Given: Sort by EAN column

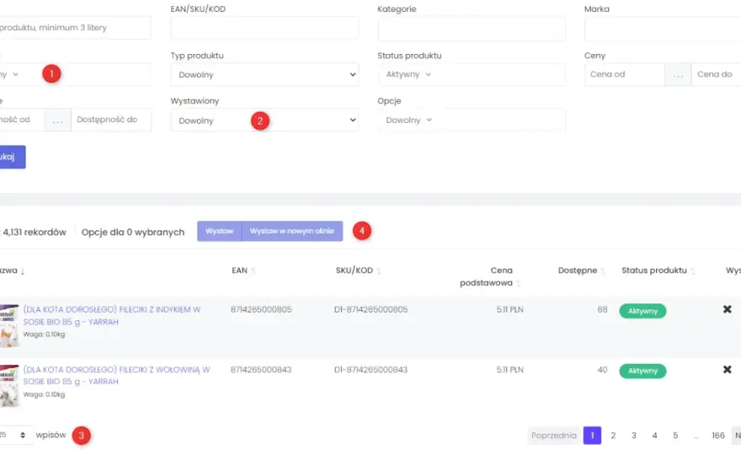Looking at the screenshot, I should (243, 270).
